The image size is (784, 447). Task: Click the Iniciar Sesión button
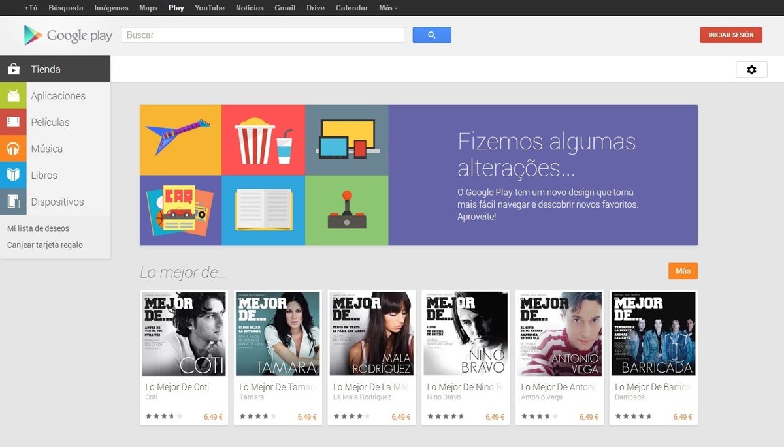click(730, 35)
